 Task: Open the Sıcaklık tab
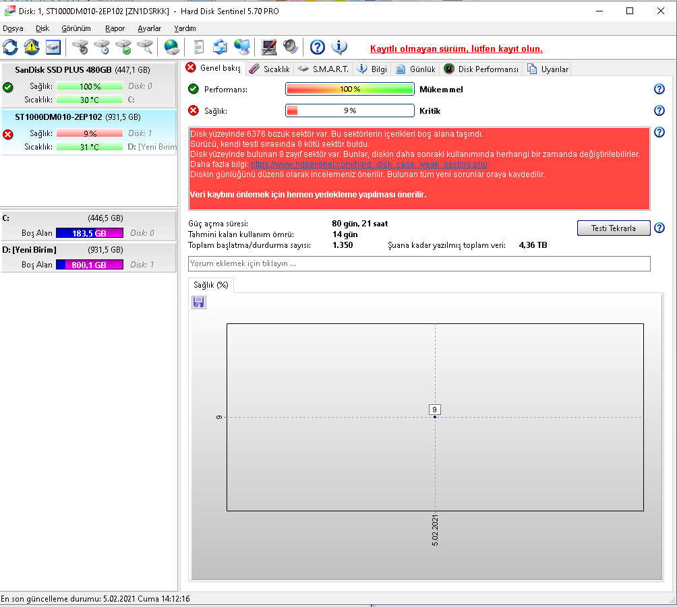(269, 69)
